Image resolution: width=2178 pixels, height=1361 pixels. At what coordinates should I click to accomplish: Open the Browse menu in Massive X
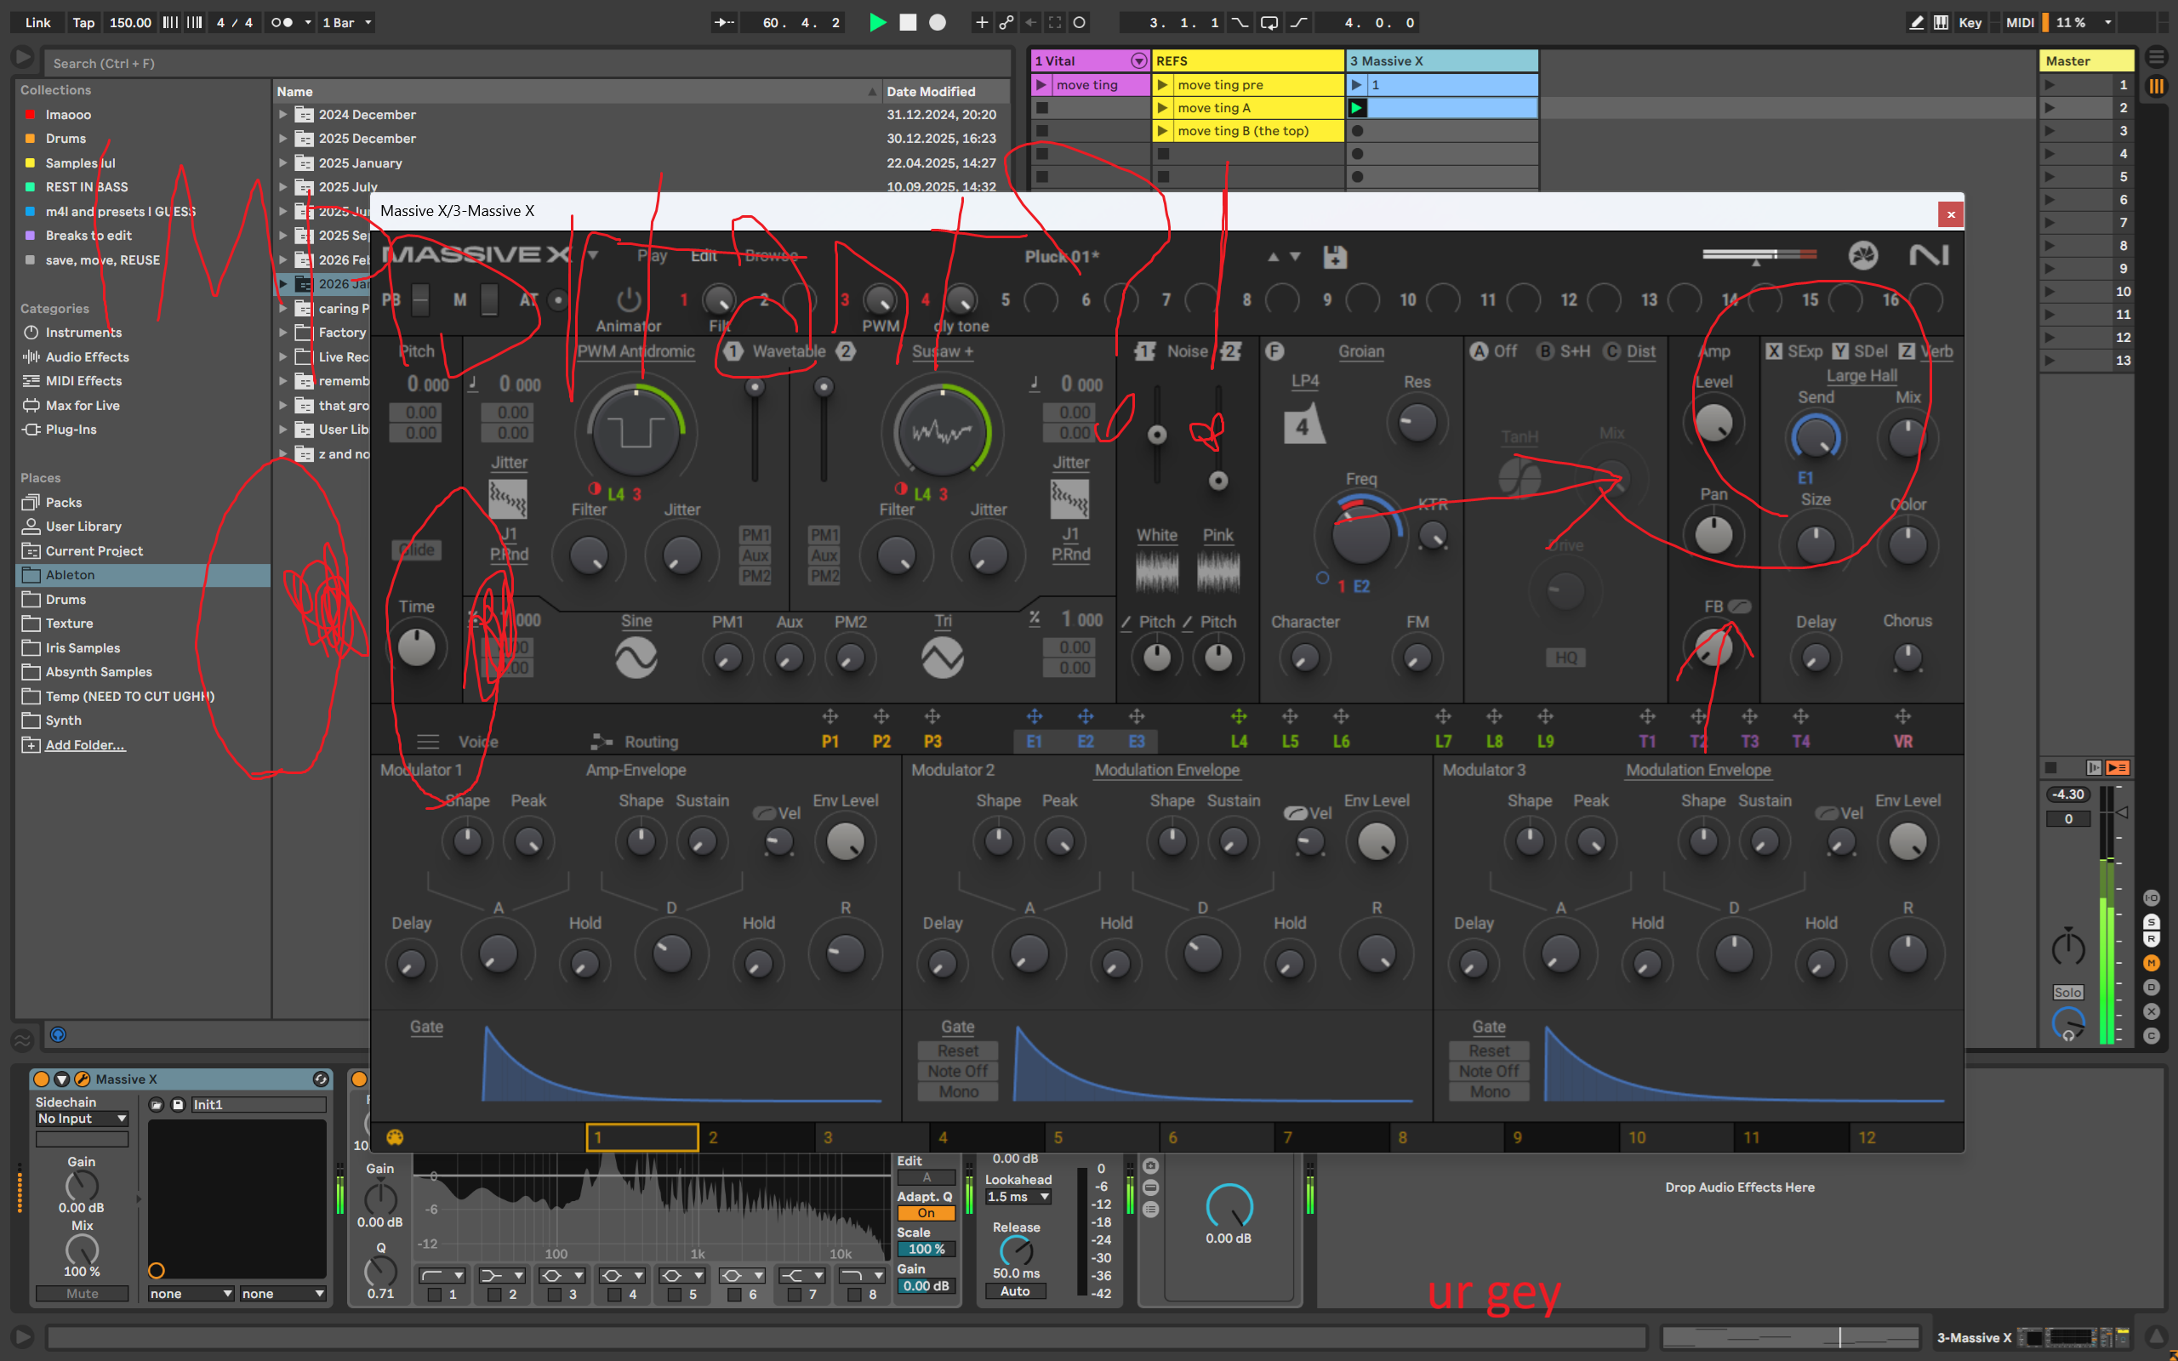[x=772, y=257]
